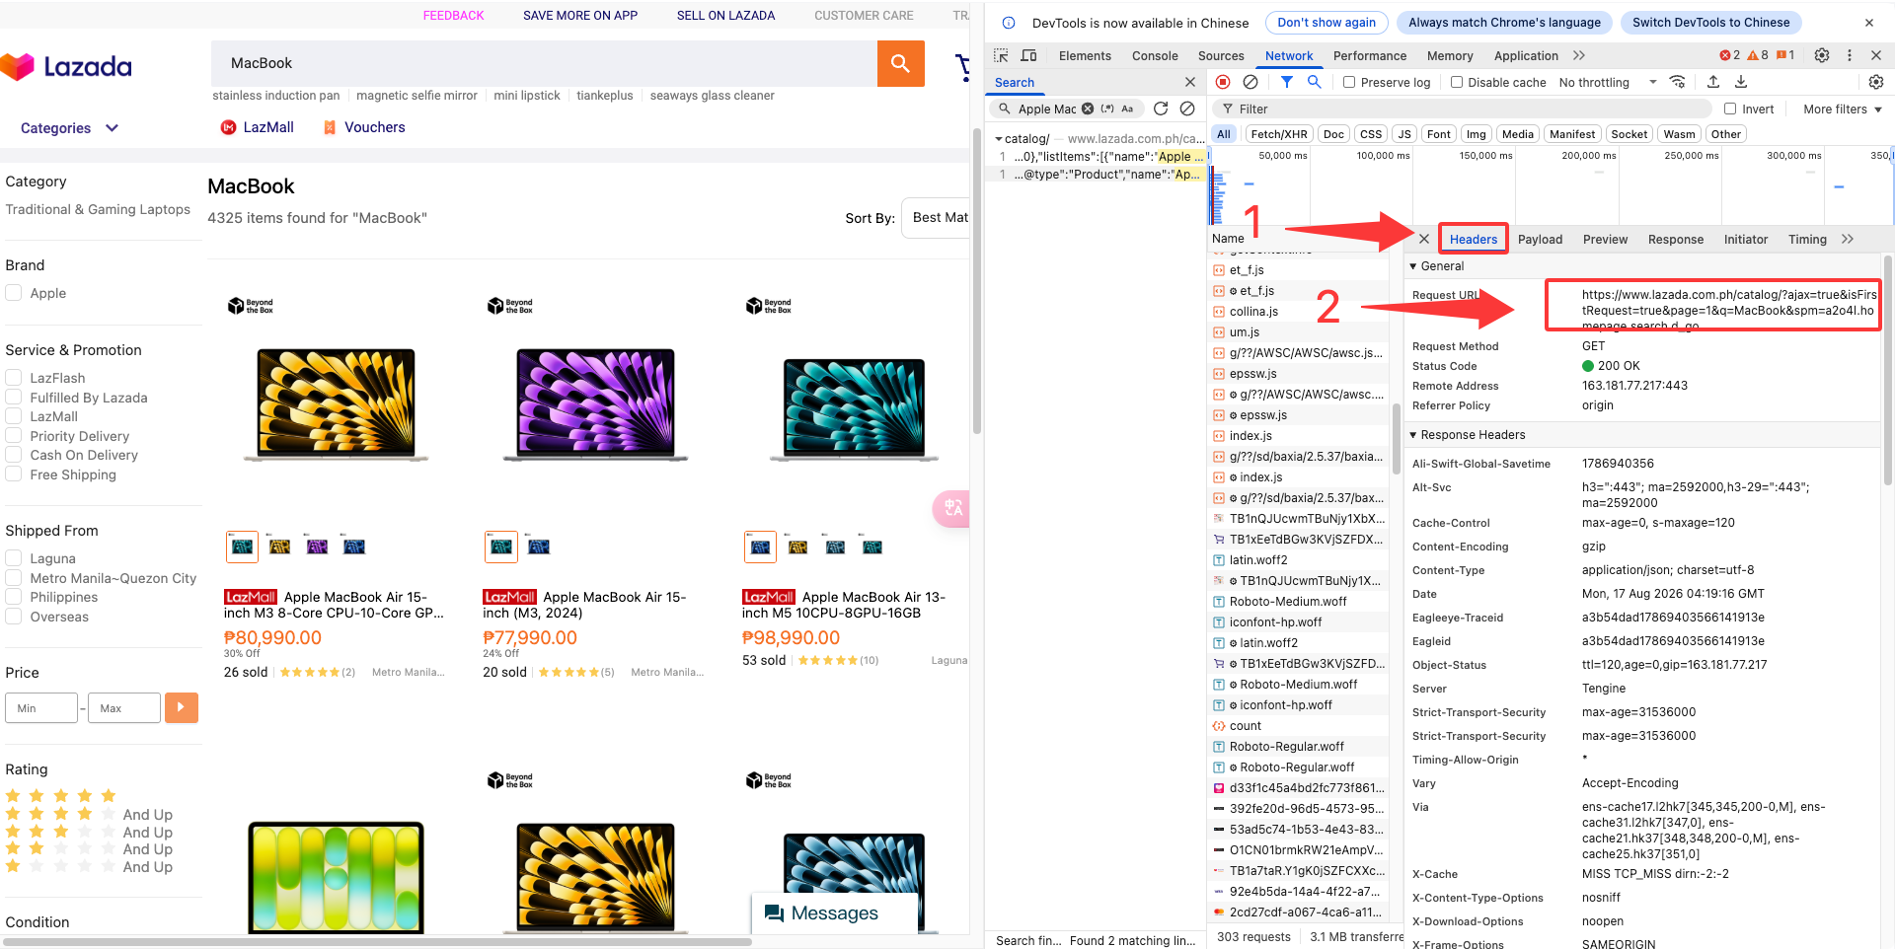This screenshot has width=1895, height=949.
Task: Open DevTools customize kebab menu
Action: tap(1850, 55)
